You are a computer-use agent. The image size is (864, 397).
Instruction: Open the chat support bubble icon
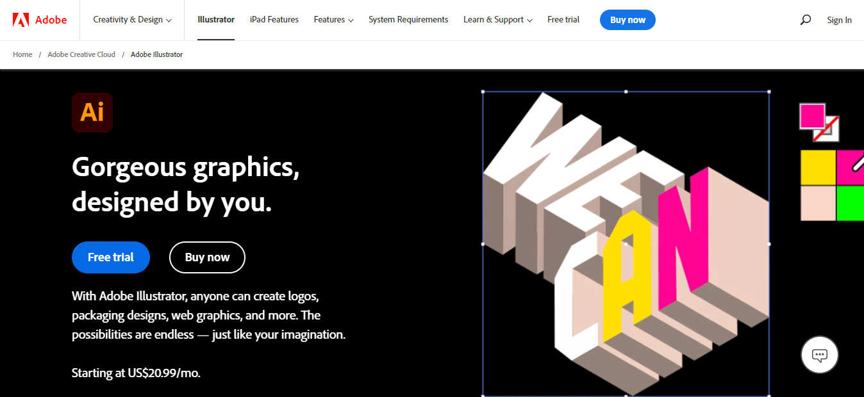(820, 355)
